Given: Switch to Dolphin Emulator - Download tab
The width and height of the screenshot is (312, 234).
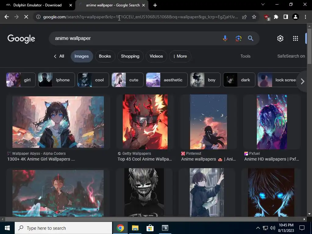Looking at the screenshot, I should [x=37, y=5].
